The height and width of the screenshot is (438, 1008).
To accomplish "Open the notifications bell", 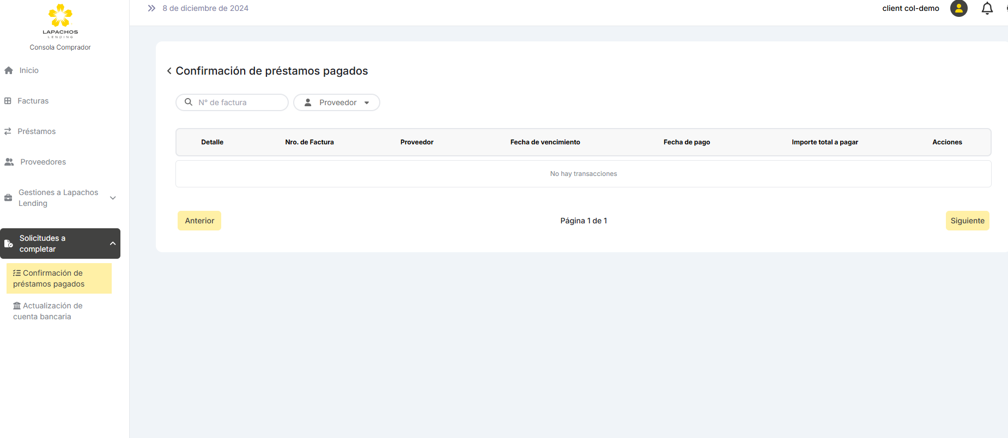I will coord(987,8).
